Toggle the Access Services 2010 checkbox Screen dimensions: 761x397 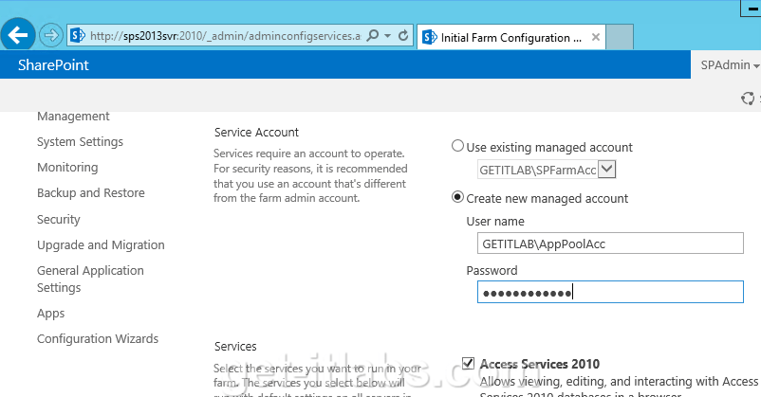468,363
